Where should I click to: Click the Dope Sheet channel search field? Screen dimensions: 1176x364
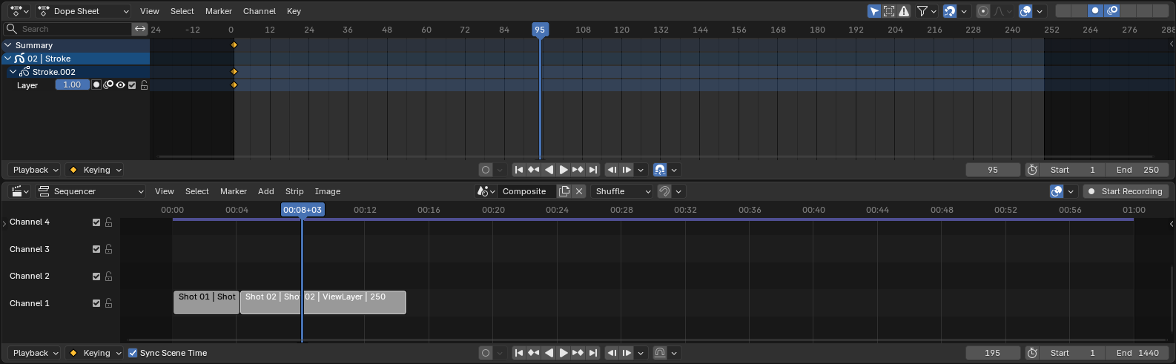pos(68,29)
